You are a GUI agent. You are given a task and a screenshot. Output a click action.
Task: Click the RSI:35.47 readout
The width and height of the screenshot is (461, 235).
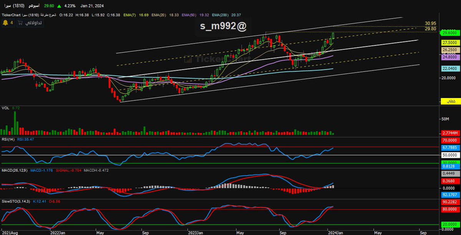(x=25, y=139)
